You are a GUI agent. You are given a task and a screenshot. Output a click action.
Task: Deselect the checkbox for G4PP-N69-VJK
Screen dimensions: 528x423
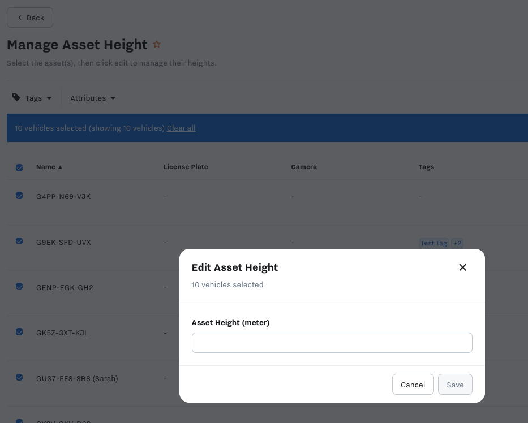point(19,195)
